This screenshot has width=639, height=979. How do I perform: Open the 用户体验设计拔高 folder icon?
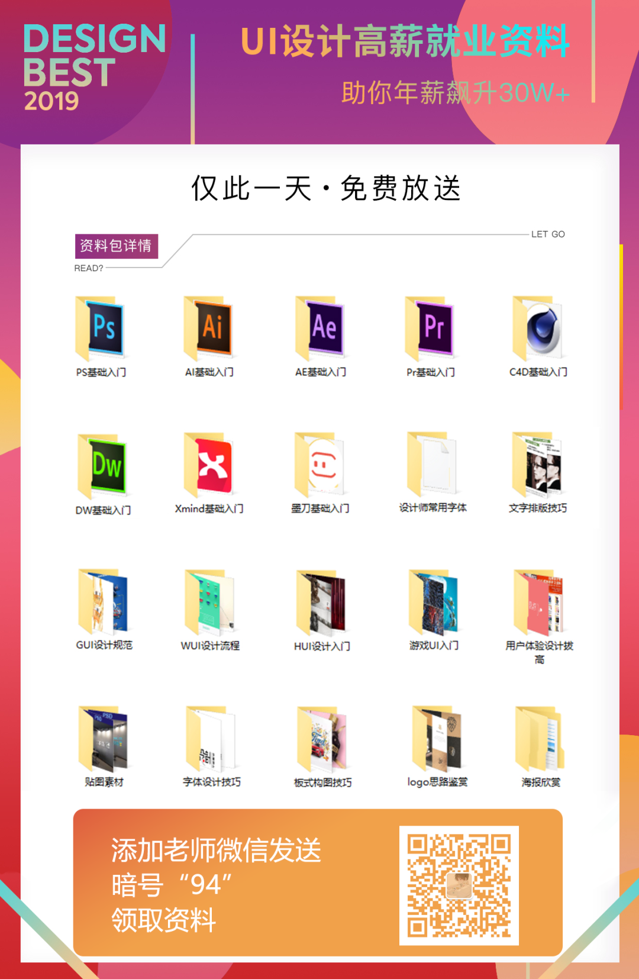[538, 602]
